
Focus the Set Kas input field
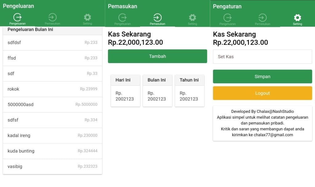click(x=263, y=57)
